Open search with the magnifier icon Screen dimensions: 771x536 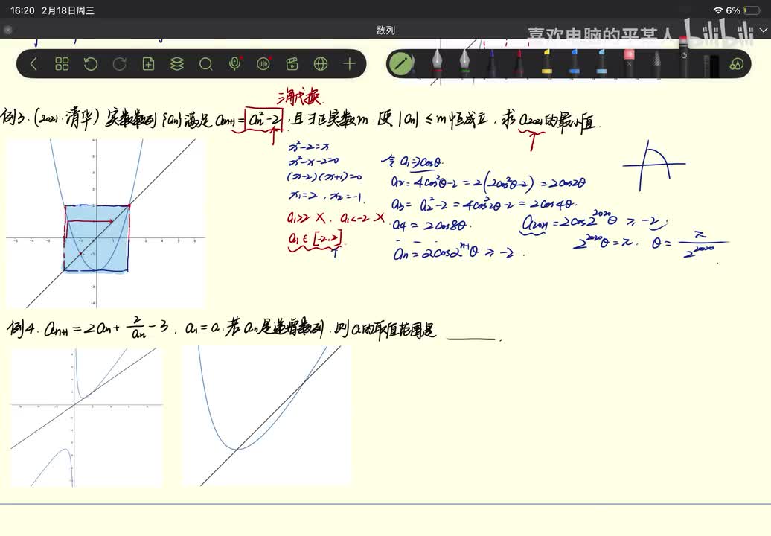pyautogui.click(x=206, y=64)
